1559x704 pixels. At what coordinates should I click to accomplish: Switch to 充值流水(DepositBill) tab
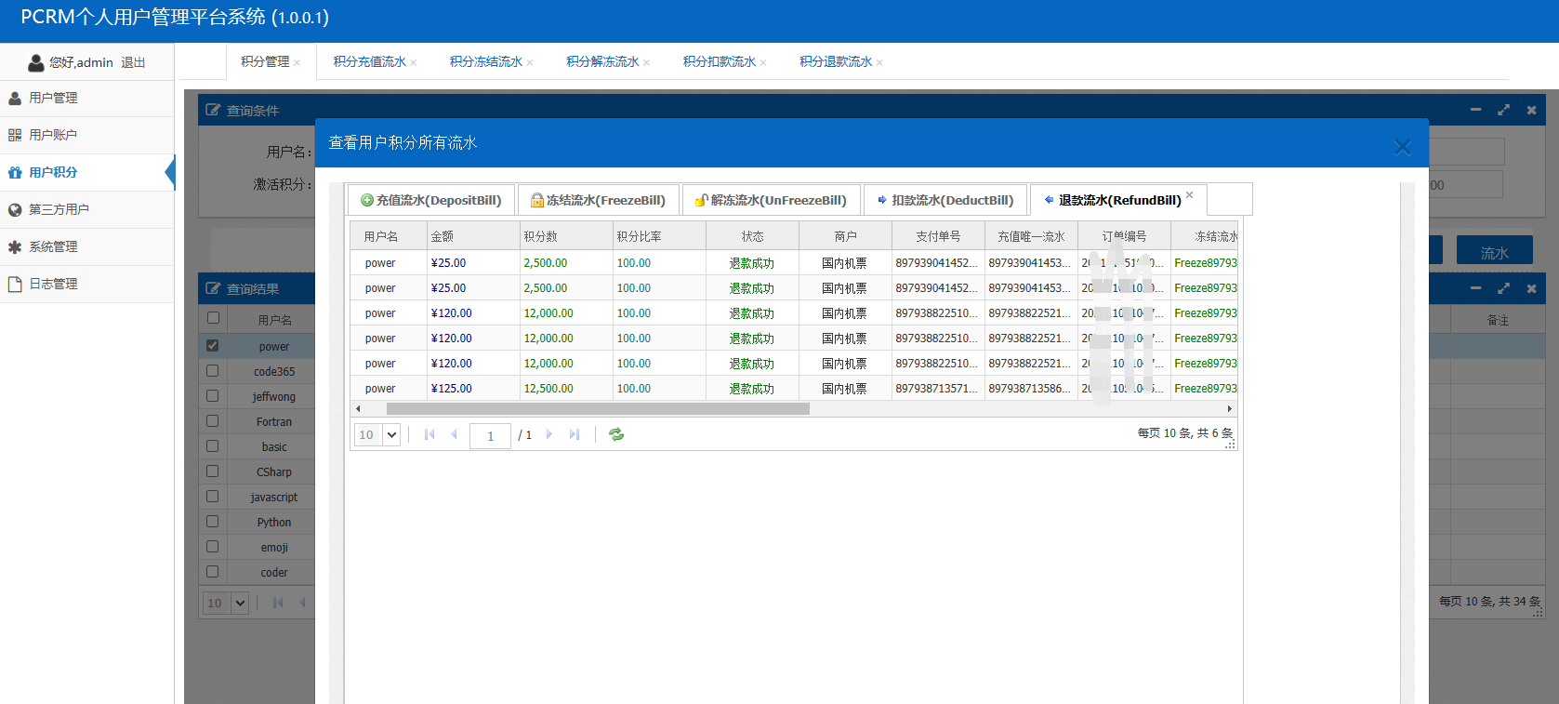tap(430, 200)
